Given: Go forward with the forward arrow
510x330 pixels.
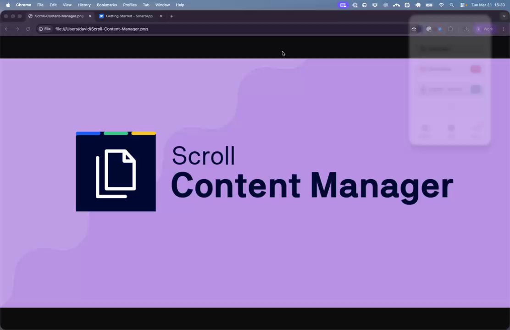Looking at the screenshot, I should tap(17, 29).
